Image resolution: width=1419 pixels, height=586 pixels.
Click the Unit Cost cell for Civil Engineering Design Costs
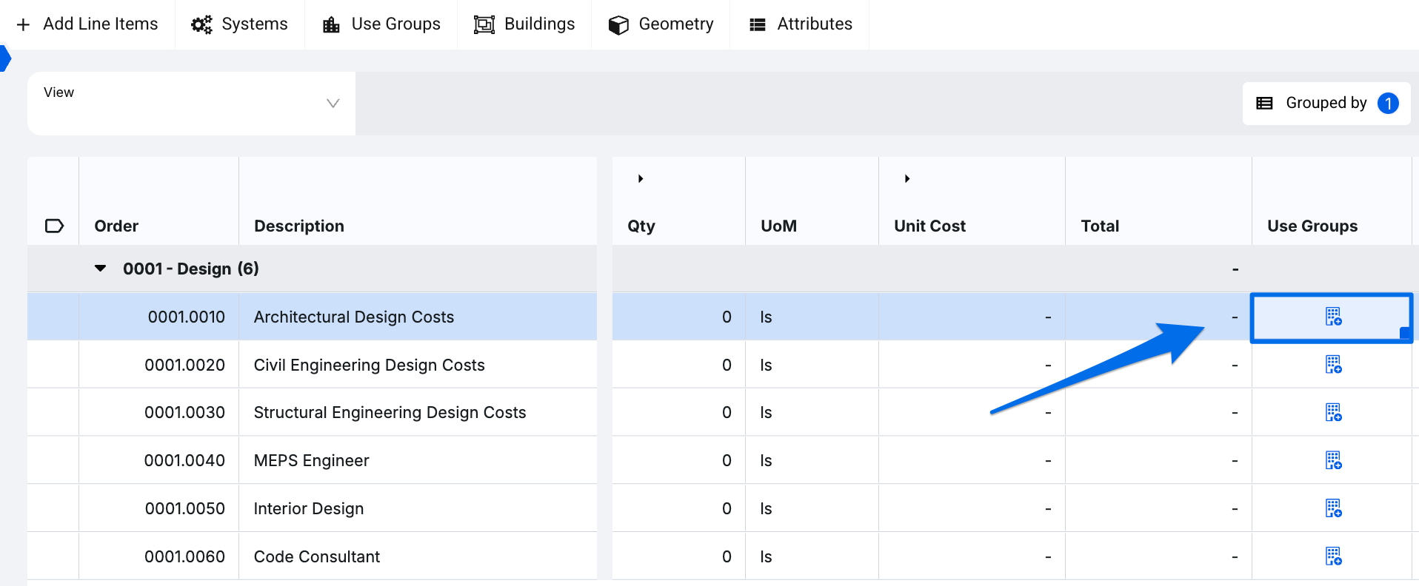972,365
